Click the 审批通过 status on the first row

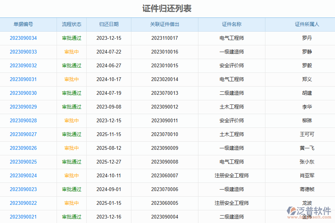71,38
